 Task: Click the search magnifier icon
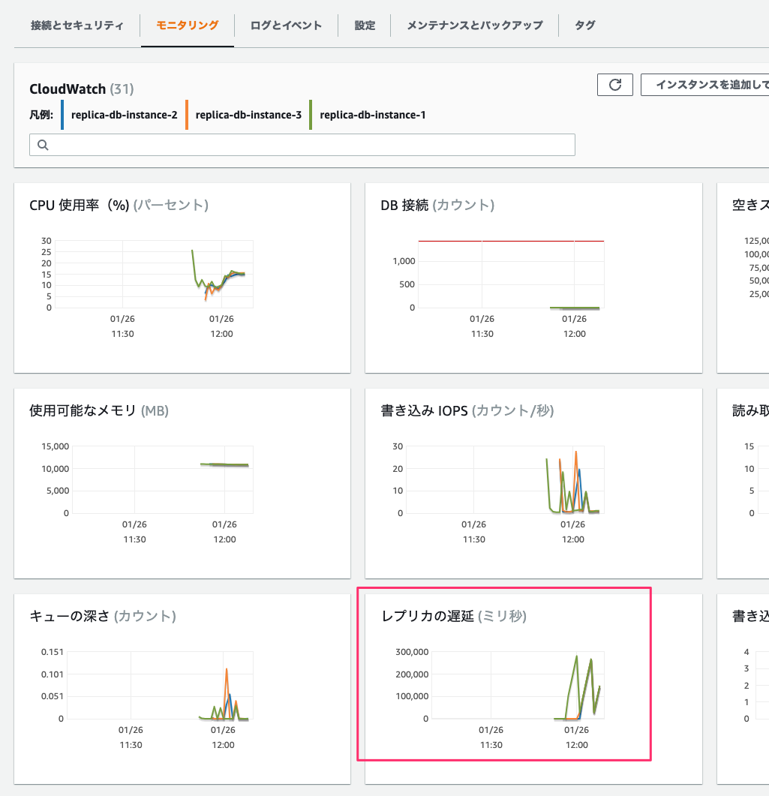click(x=44, y=146)
